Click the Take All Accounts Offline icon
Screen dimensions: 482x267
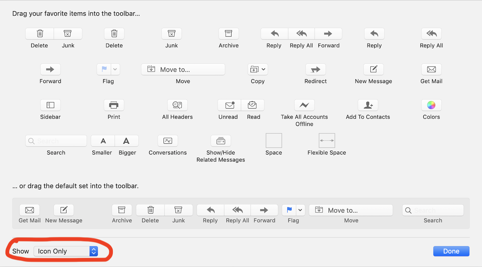tap(304, 105)
